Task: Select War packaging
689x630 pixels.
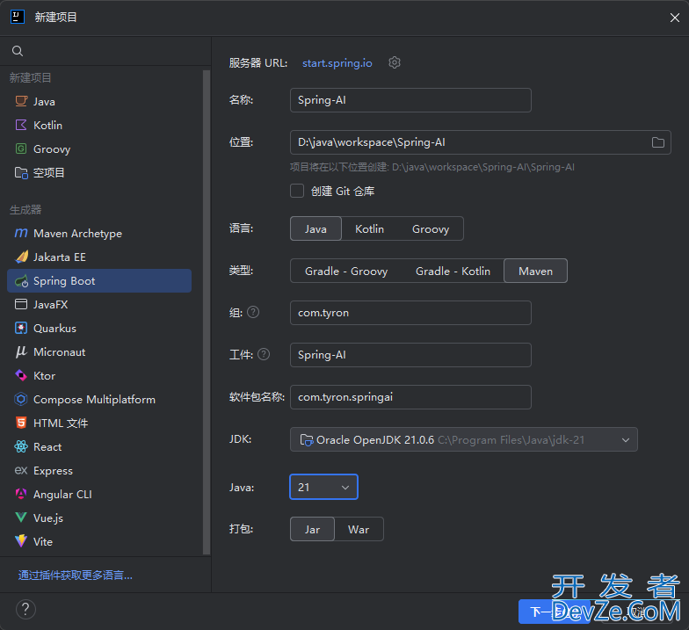Action: (359, 529)
